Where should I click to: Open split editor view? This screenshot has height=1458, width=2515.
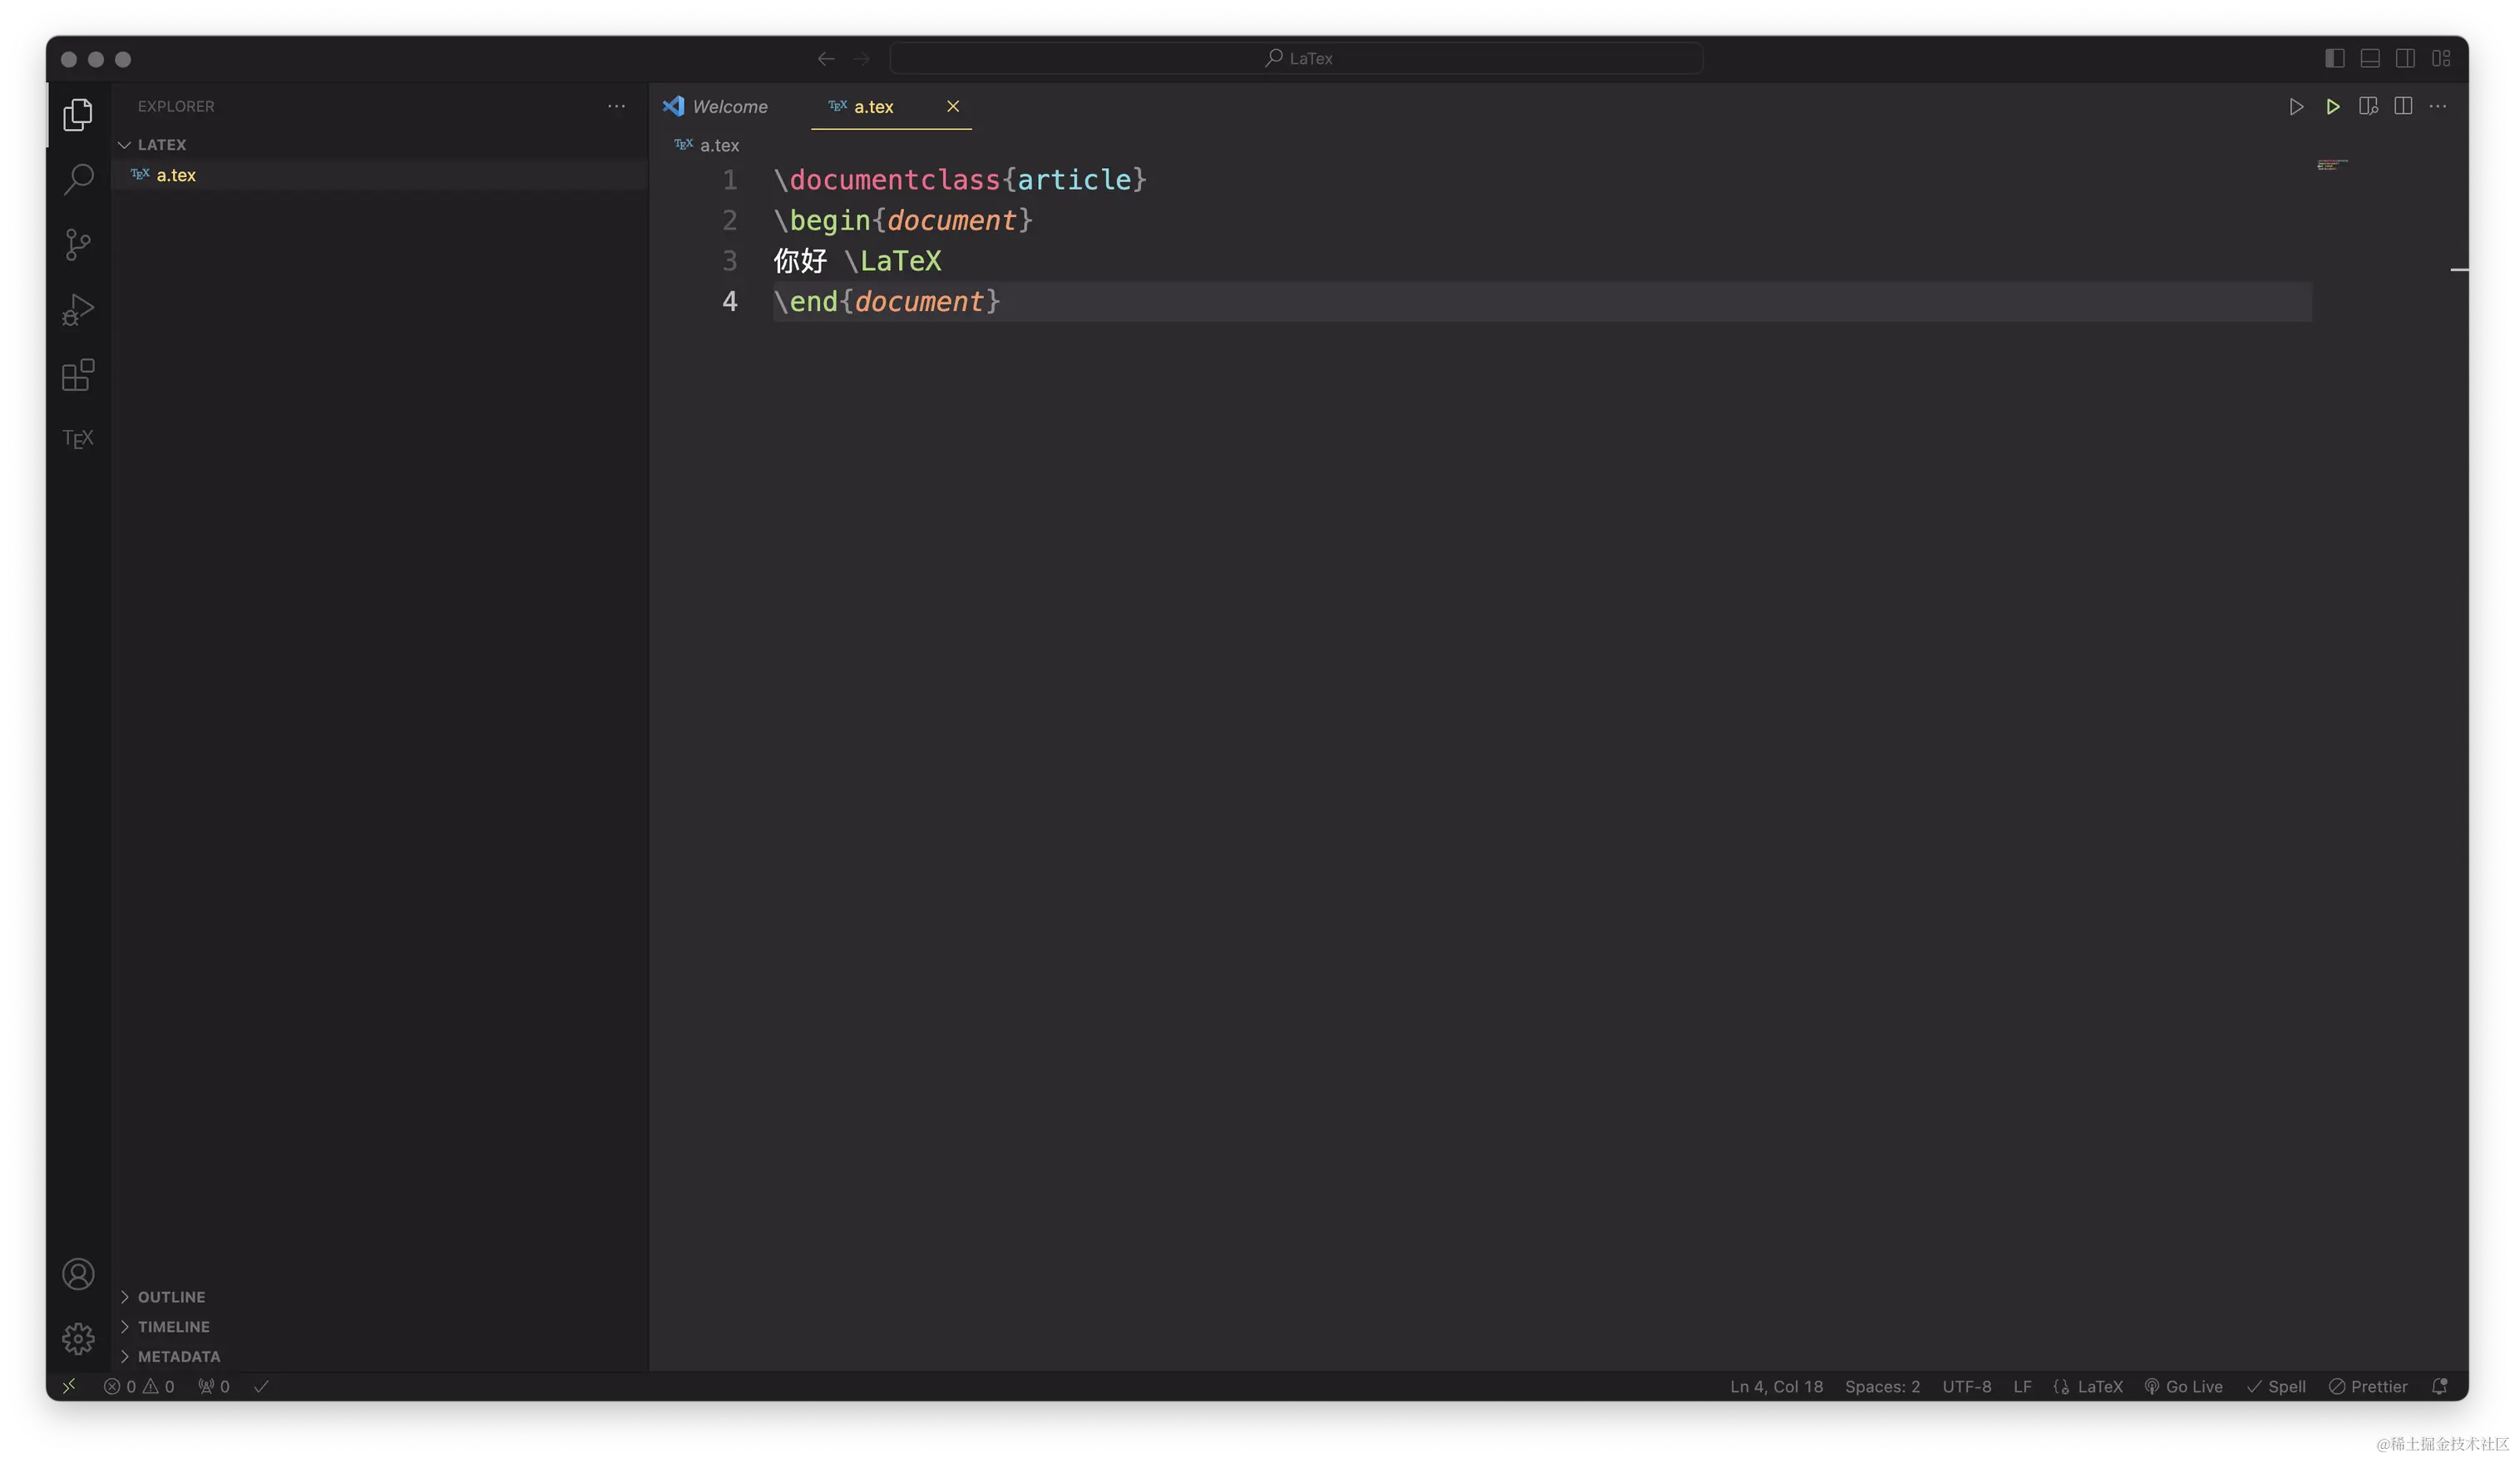tap(2404, 106)
